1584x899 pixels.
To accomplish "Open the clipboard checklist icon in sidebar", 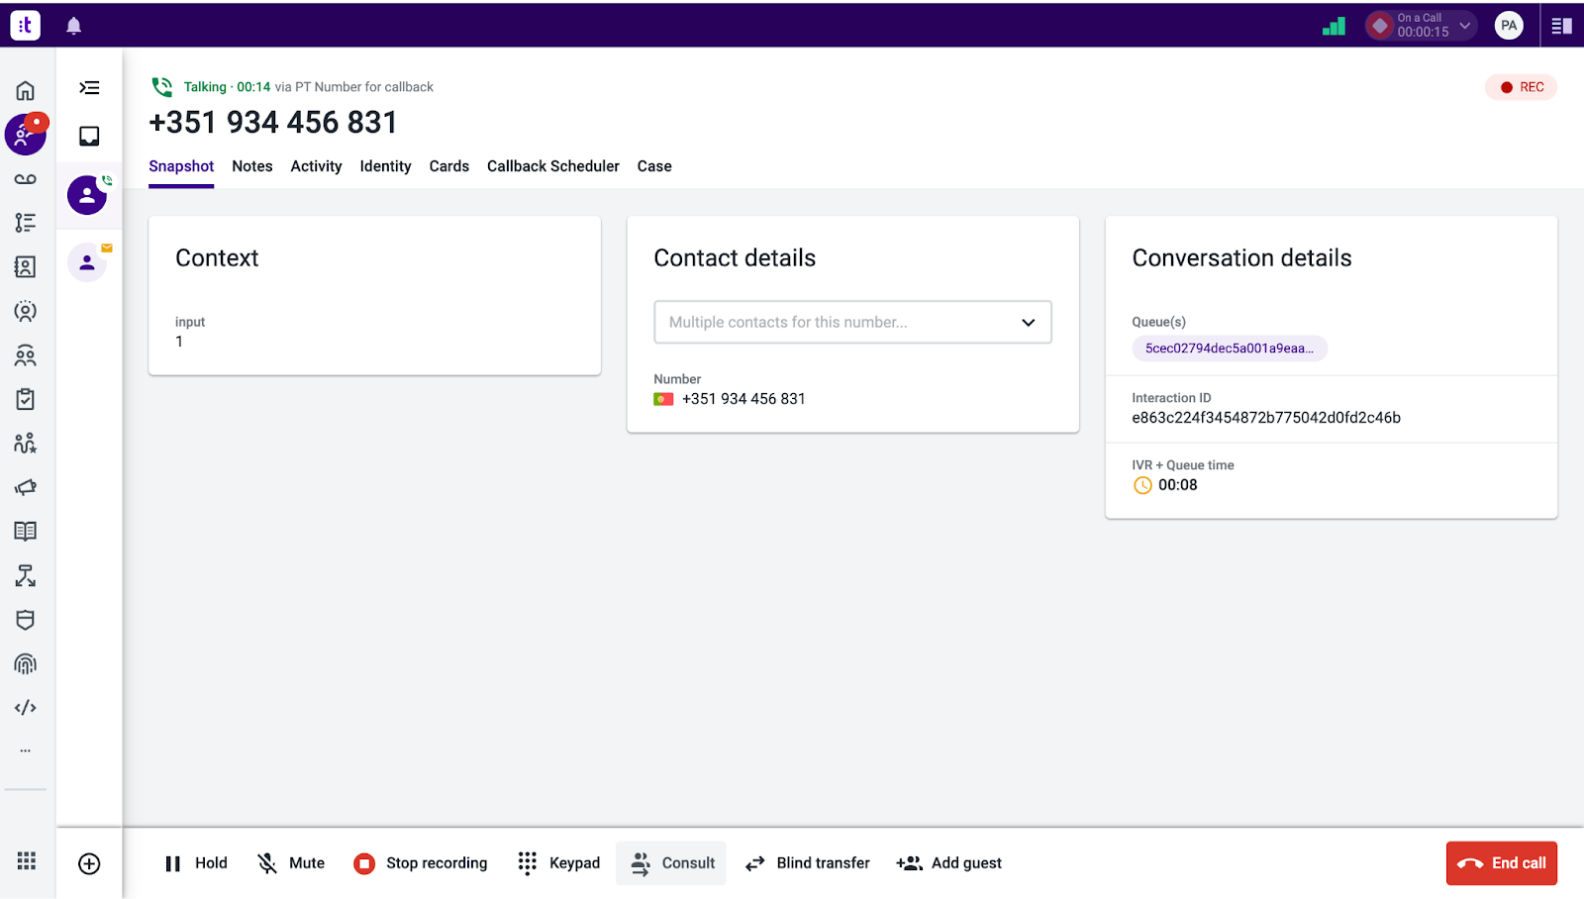I will pyautogui.click(x=26, y=399).
